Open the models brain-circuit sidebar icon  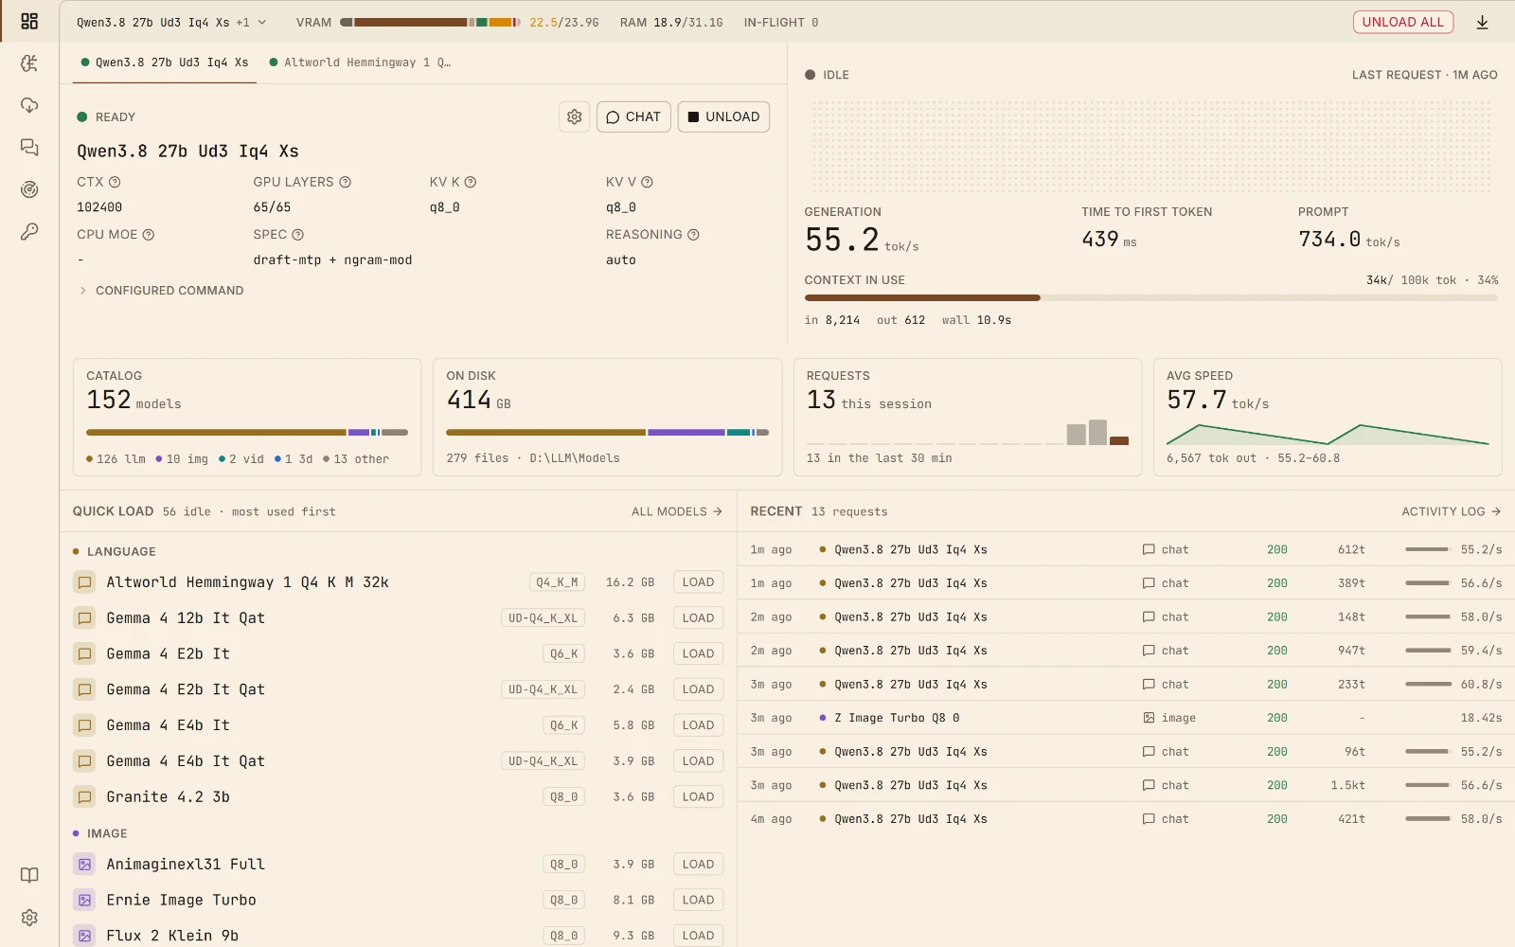pyautogui.click(x=29, y=63)
